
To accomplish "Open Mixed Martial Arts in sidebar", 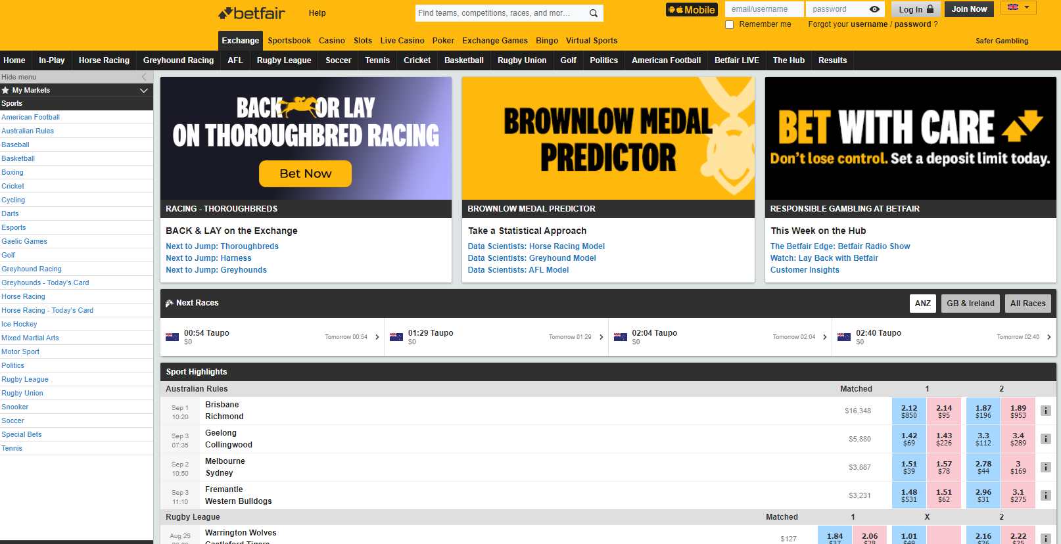I will coord(30,338).
